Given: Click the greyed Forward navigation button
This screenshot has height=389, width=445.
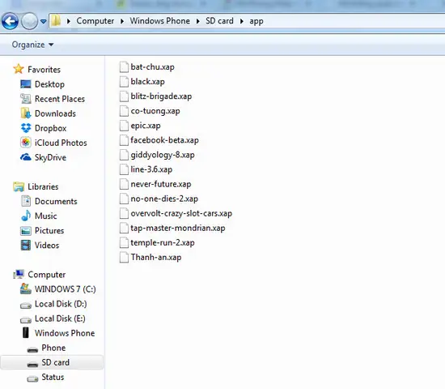Looking at the screenshot, I should tap(29, 21).
